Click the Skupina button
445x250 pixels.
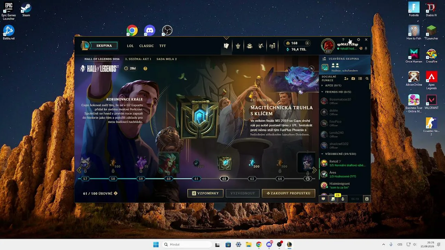pos(104,45)
